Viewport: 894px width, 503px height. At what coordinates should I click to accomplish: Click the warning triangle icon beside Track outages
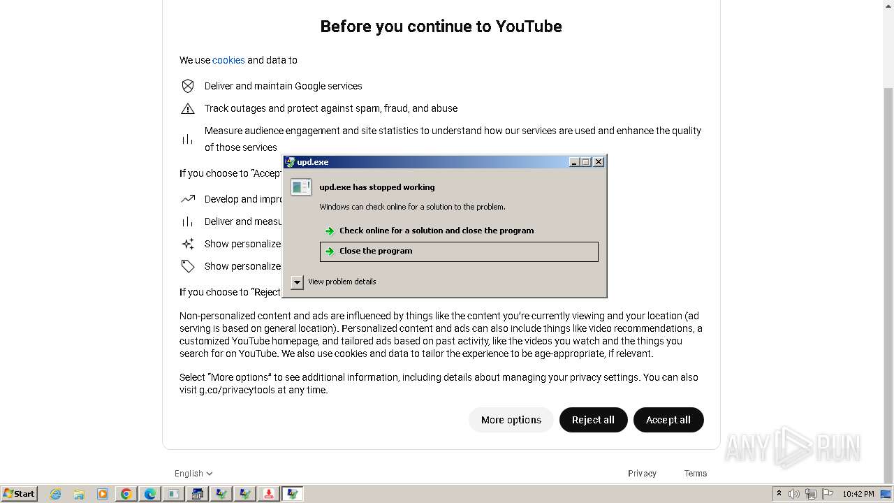pos(188,108)
